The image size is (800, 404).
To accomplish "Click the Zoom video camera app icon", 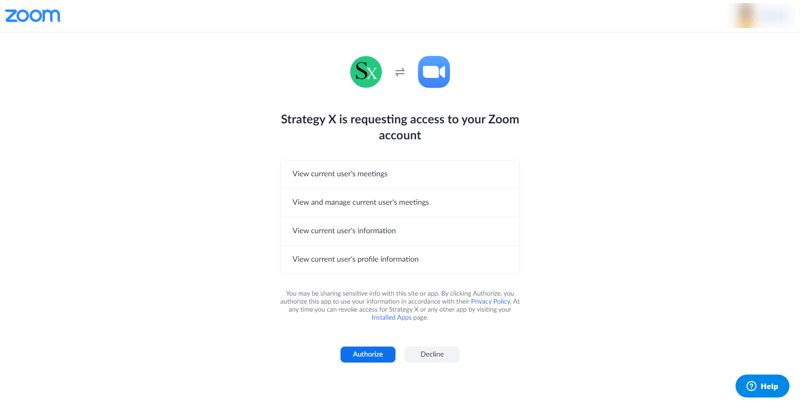I will [434, 72].
